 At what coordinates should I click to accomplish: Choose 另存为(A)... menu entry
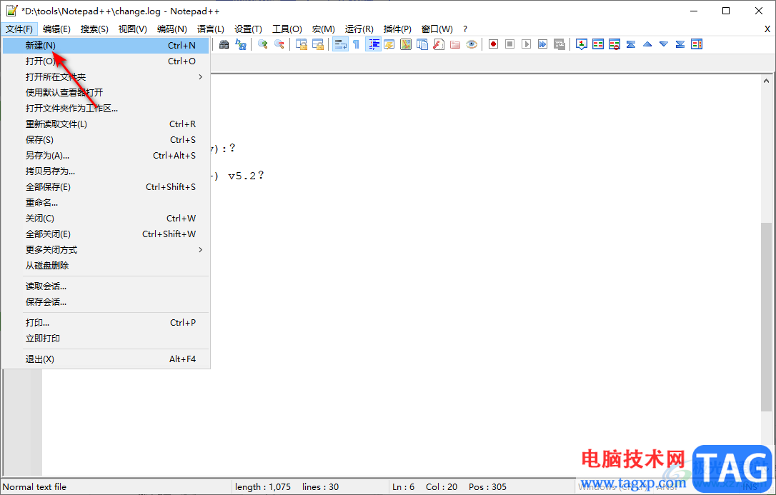(106, 155)
